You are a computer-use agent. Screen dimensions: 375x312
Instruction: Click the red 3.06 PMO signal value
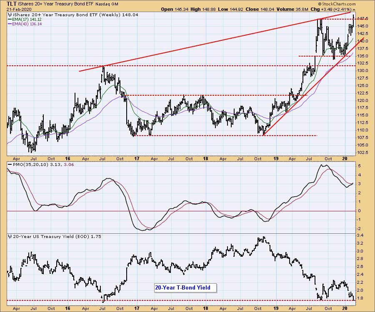(x=69, y=165)
